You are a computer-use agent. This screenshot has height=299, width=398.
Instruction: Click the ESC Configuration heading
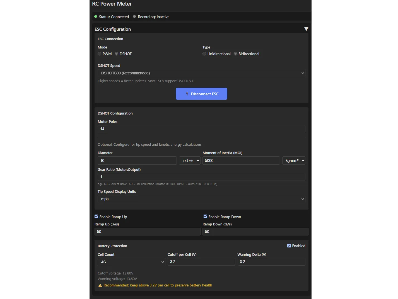point(113,29)
